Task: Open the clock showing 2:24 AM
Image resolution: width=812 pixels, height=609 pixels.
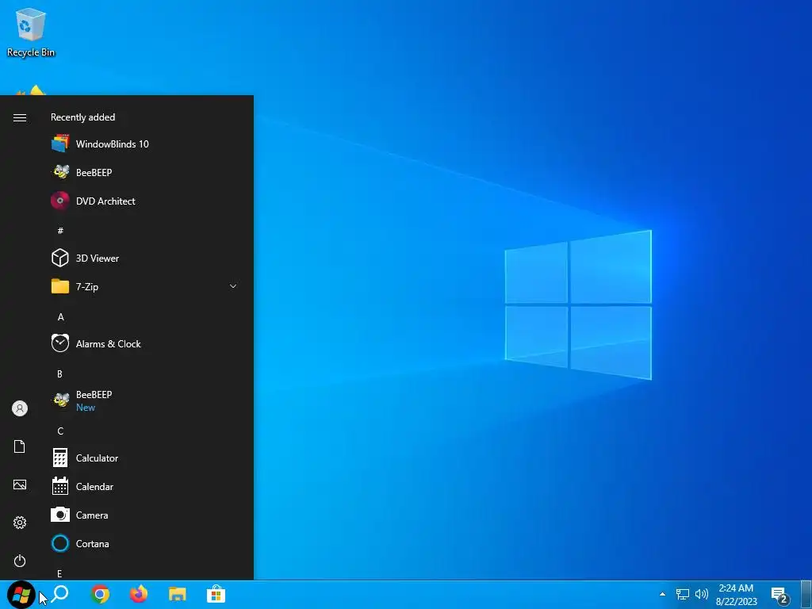Action: tap(736, 595)
